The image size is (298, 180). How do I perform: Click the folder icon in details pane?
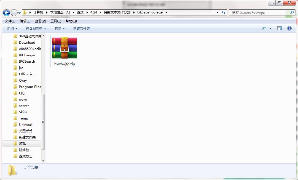coord(12,170)
